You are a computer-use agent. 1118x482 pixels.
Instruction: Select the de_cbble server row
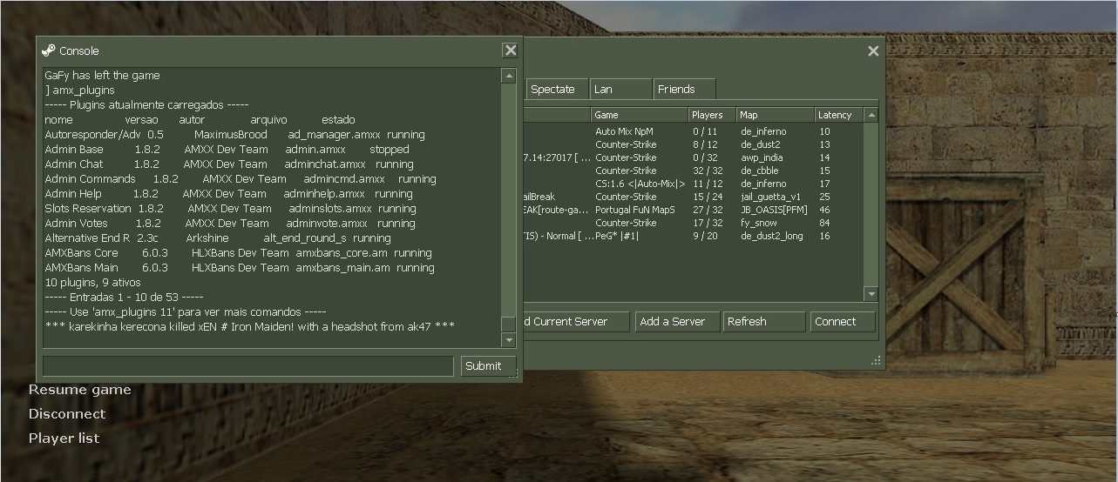[693, 171]
